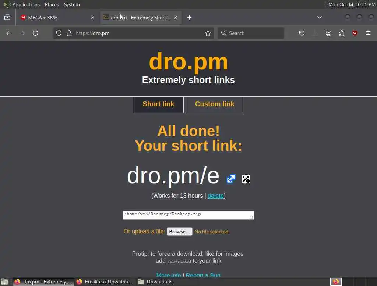Go back to the previous page

[x=9, y=33]
